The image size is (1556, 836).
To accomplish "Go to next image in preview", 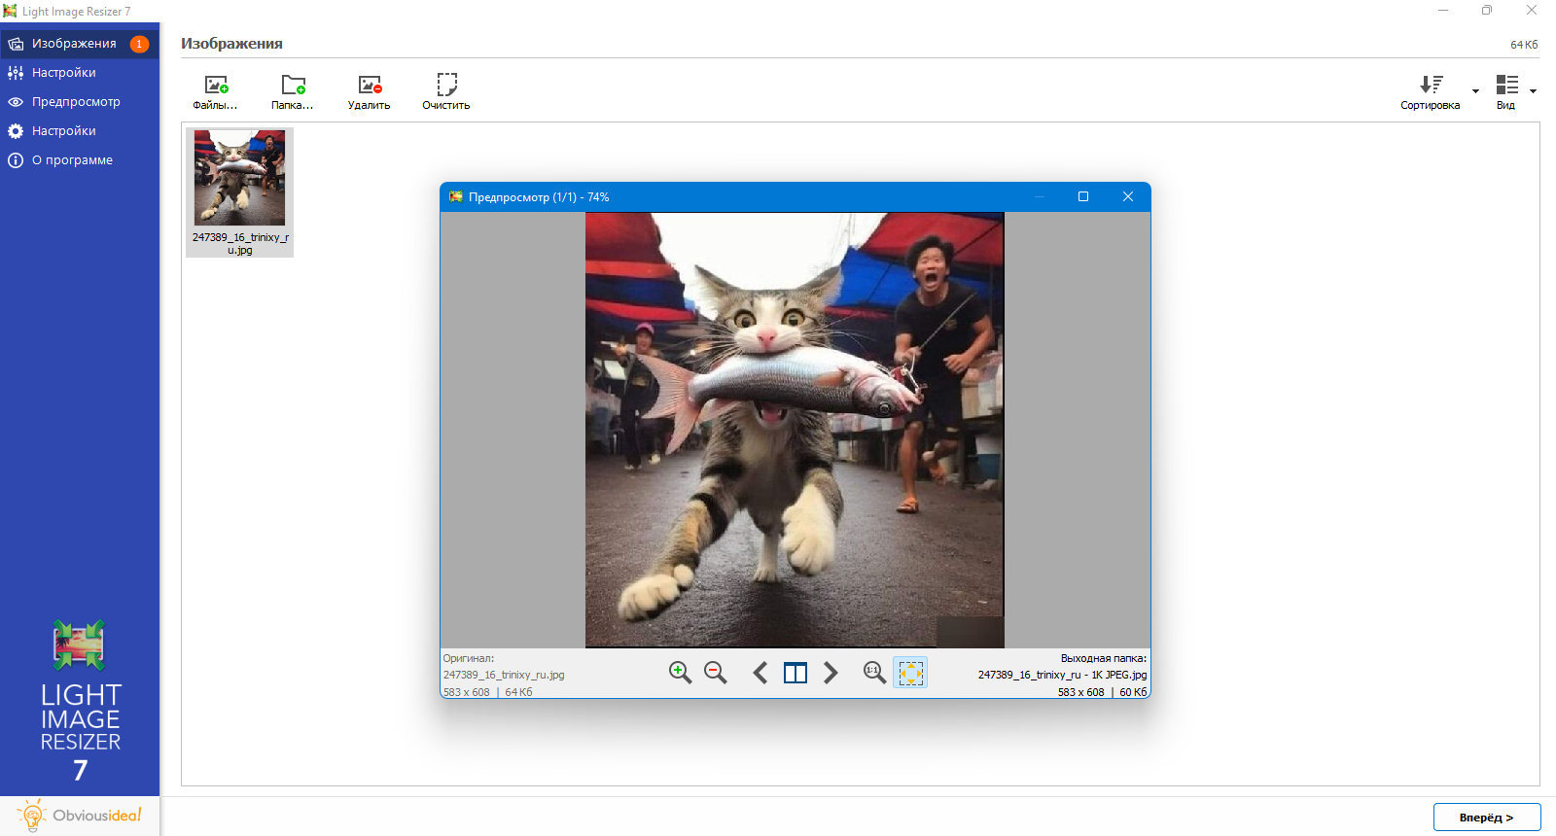I will click(x=831, y=673).
